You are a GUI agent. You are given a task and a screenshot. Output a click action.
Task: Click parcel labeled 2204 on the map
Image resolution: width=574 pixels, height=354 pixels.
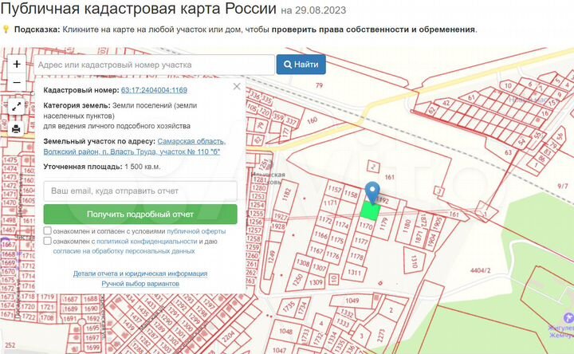pos(228,335)
